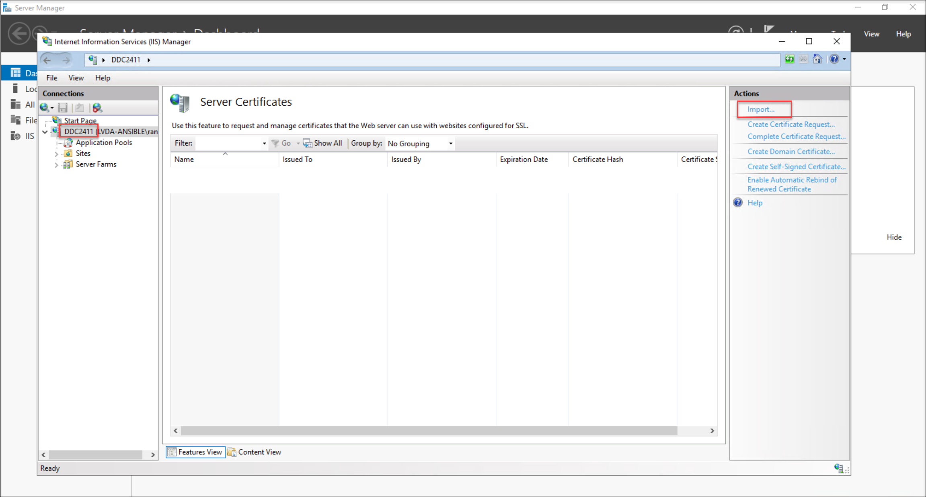Click the filter funnel icon next to Go
Screen dimensions: 926x497
[x=275, y=143]
